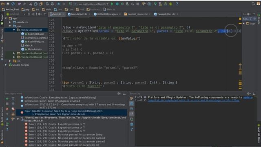Run the app with the green play button

[112, 4]
